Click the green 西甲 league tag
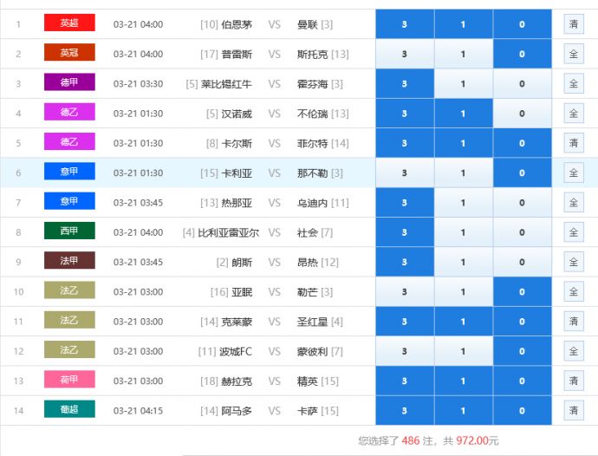 point(69,231)
